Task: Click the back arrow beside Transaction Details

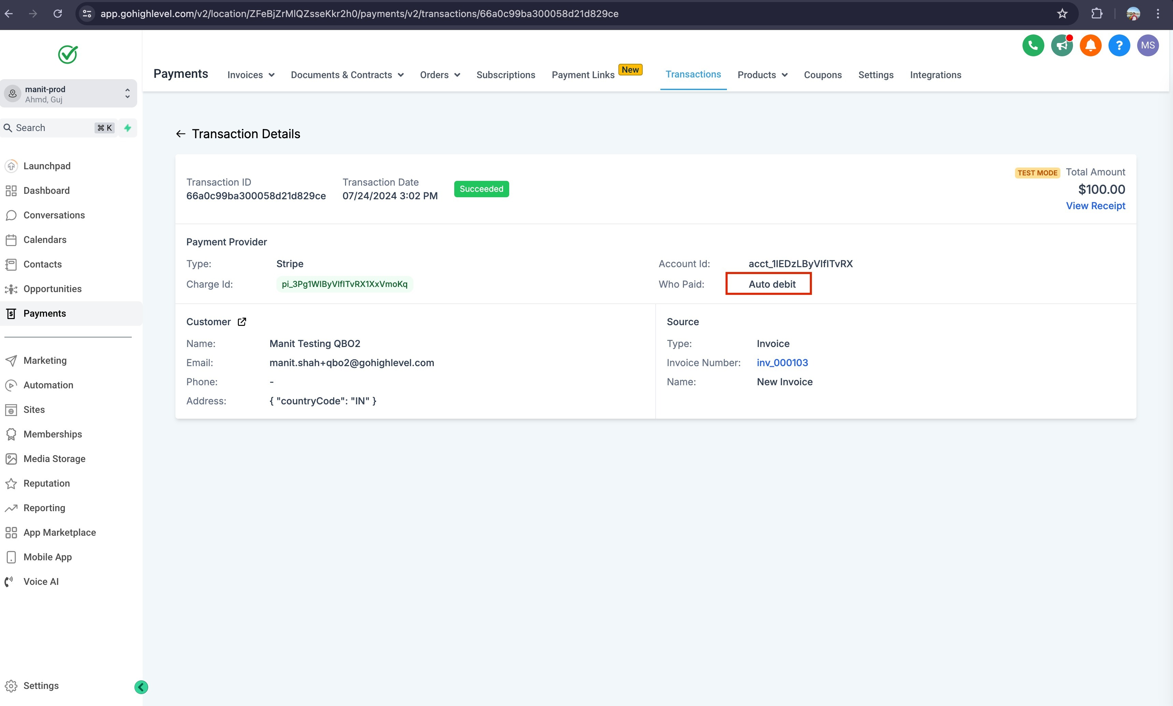Action: pos(180,134)
